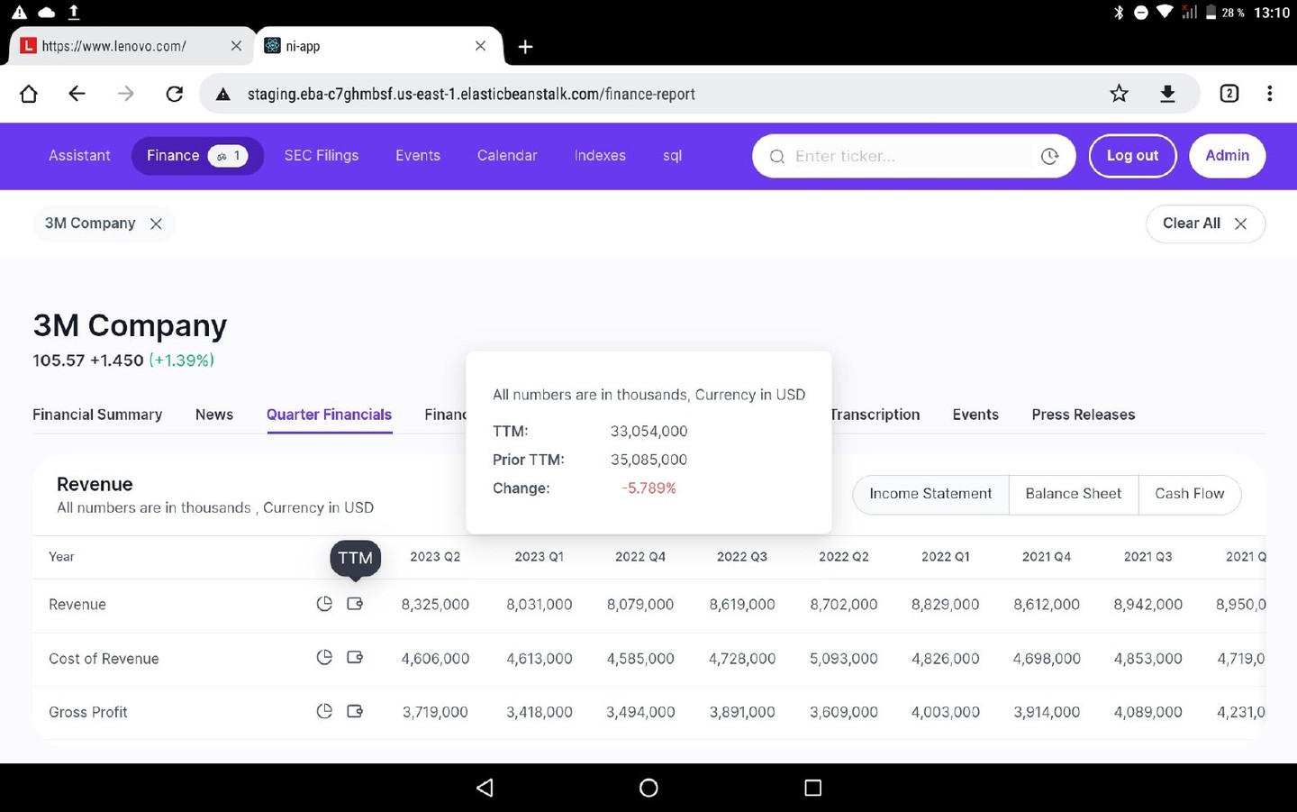The image size is (1297, 812).
Task: Open the Cost of Revenue chart icon
Action: [324, 658]
